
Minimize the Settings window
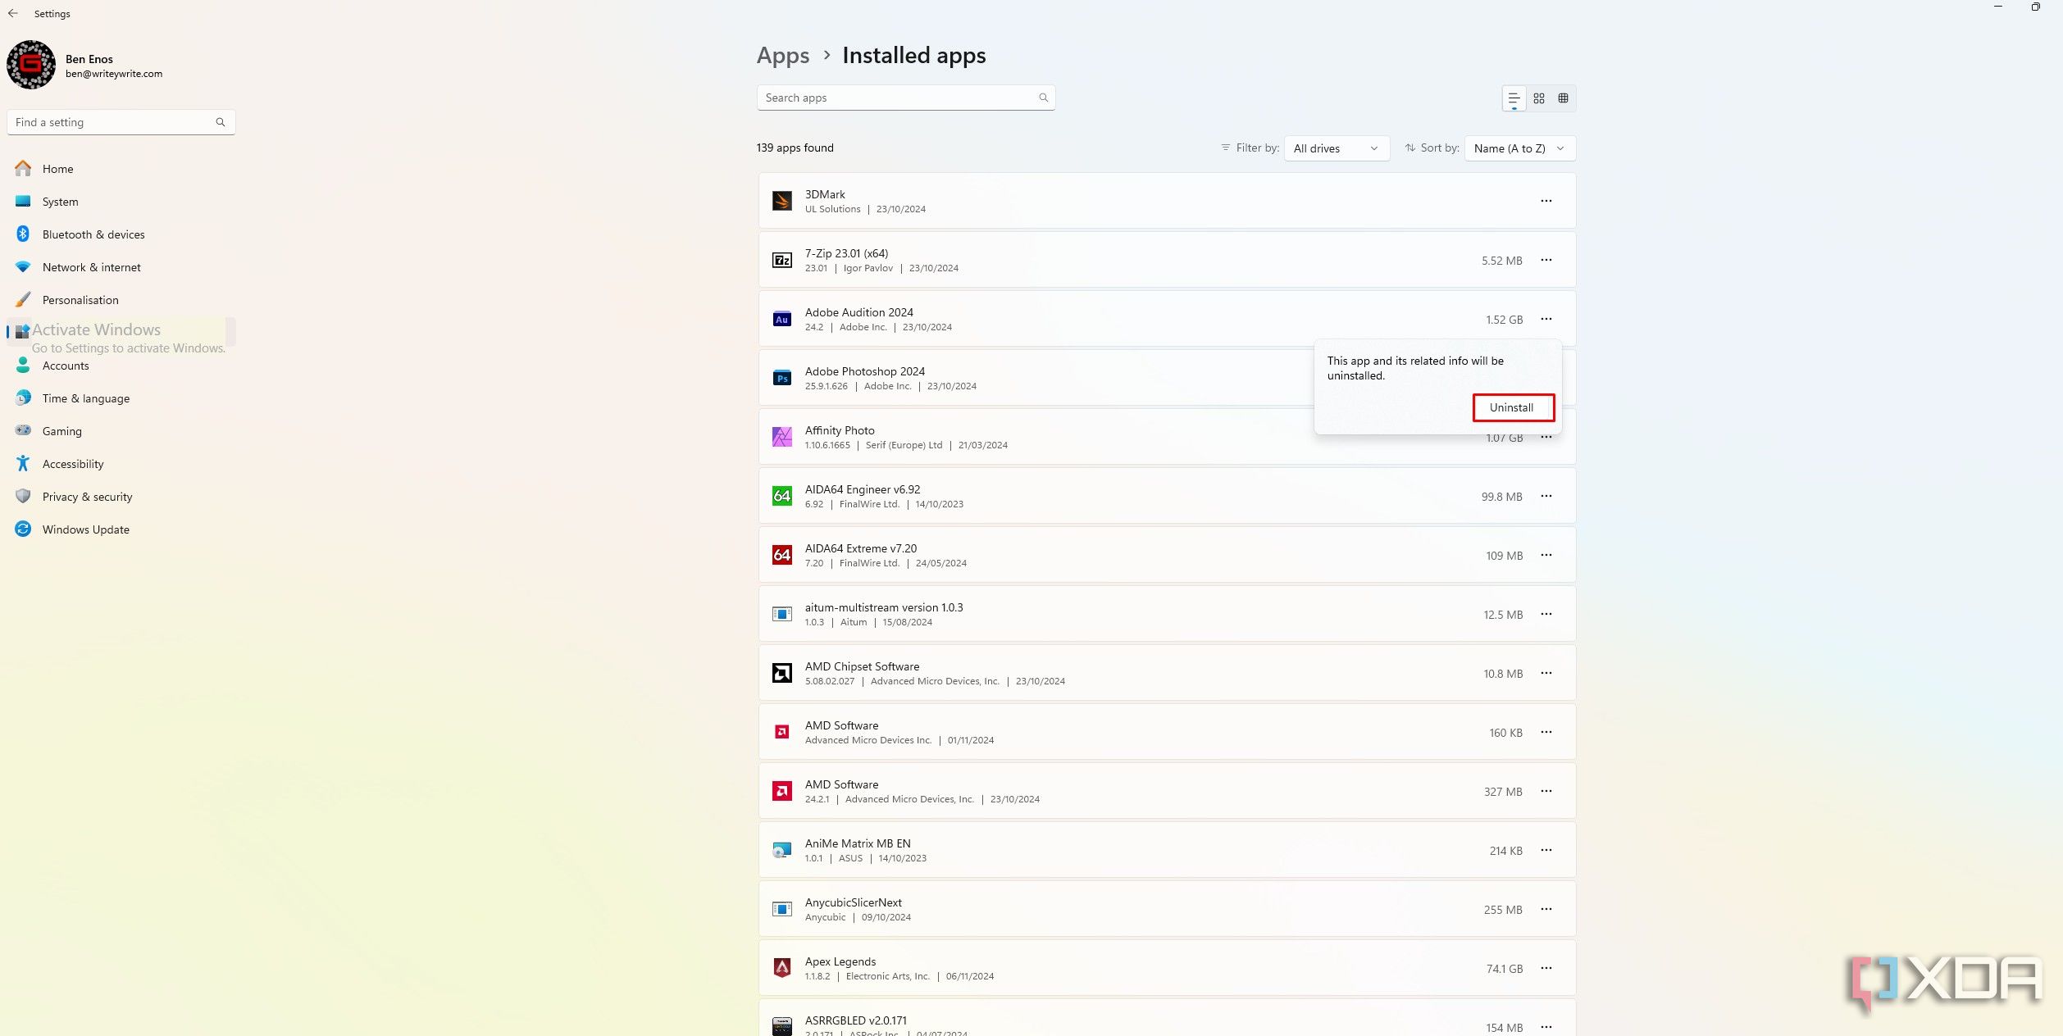[x=1998, y=7]
